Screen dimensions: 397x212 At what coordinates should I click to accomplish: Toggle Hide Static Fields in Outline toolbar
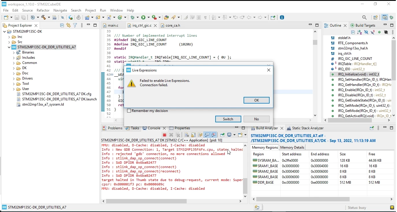[x=373, y=32]
